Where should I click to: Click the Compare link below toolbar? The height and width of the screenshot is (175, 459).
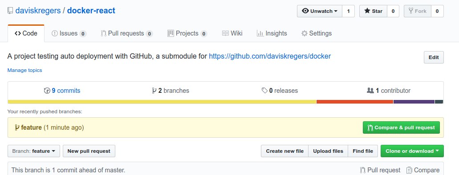423,170
